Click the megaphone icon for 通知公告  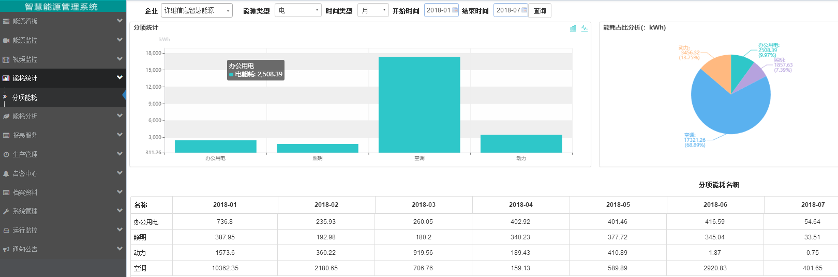pyautogui.click(x=6, y=250)
